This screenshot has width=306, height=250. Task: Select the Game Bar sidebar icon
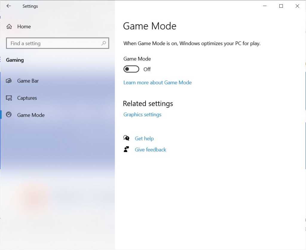(9, 81)
